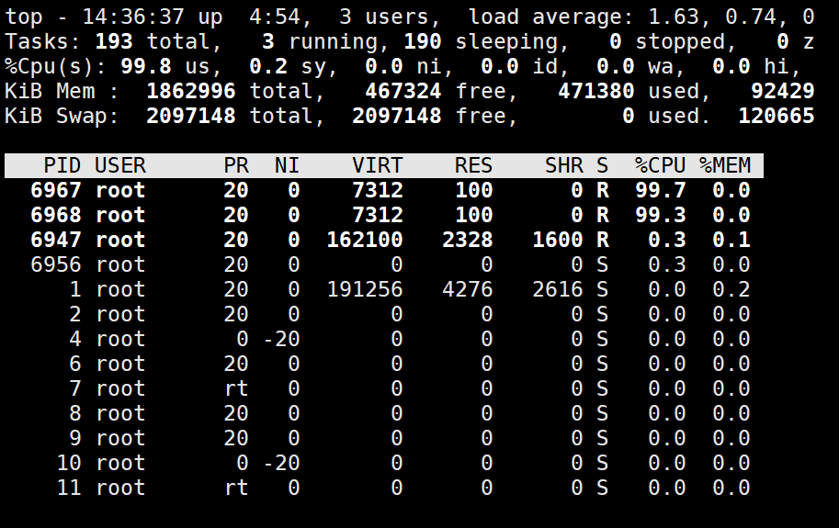The width and height of the screenshot is (839, 528).
Task: Click the 0.2 sy CPU value
Action: (268, 66)
